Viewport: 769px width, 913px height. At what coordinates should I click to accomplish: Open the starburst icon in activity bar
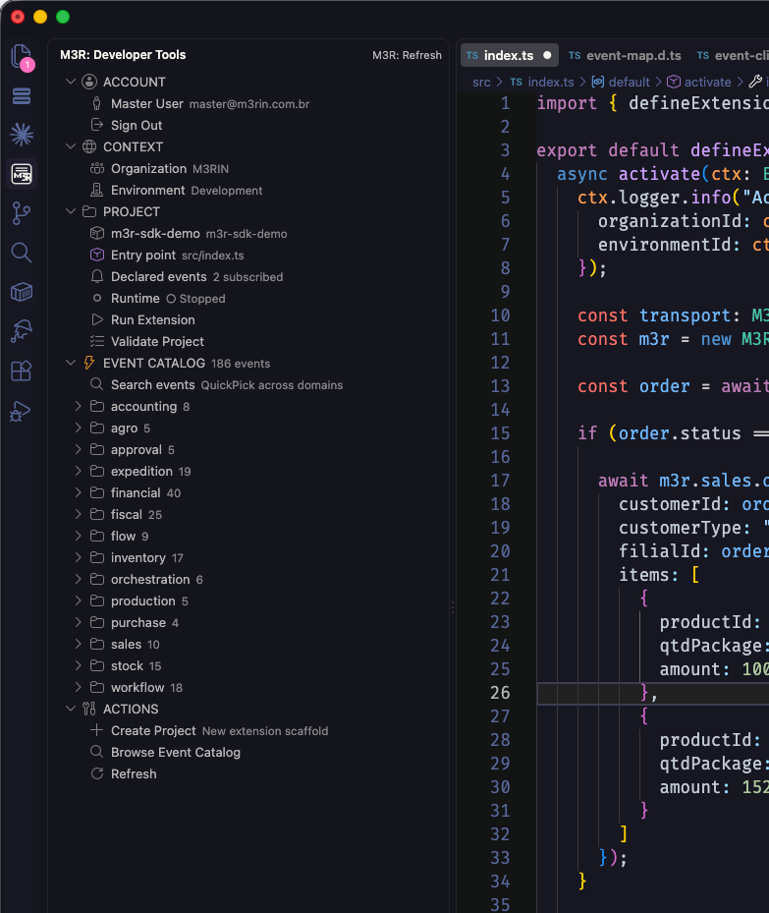point(22,135)
